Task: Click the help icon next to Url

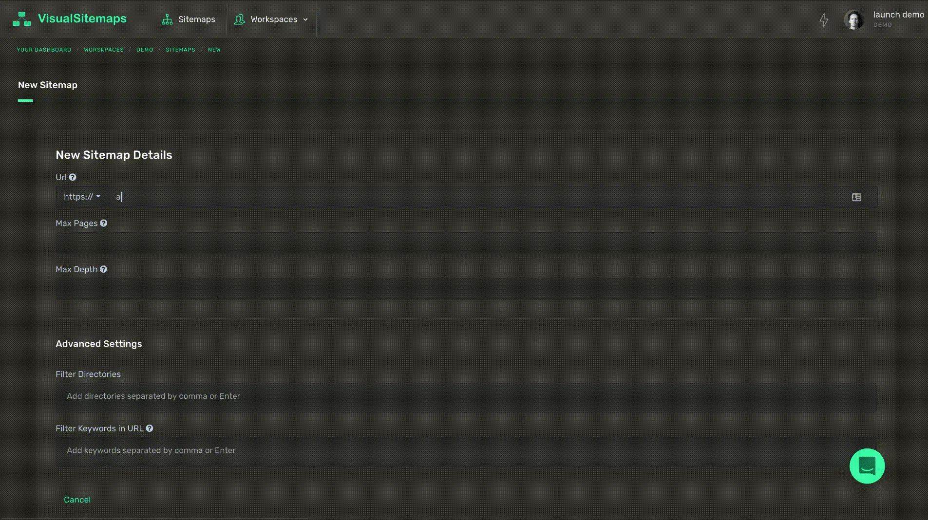Action: 73,177
